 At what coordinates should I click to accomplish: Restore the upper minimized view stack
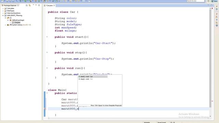pyautogui.click(x=217, y=6)
